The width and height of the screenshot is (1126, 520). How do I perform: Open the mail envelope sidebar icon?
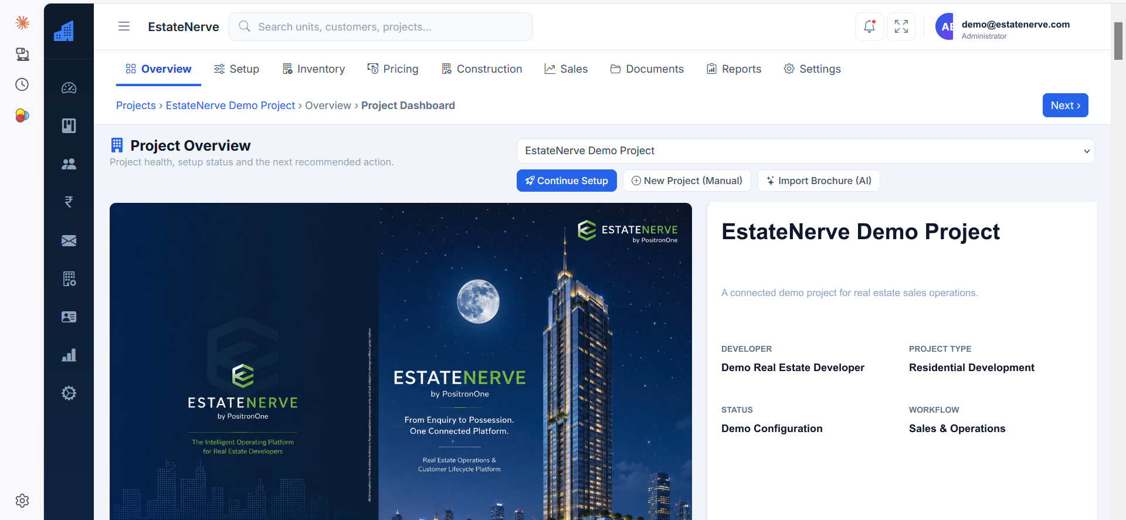[x=69, y=240]
